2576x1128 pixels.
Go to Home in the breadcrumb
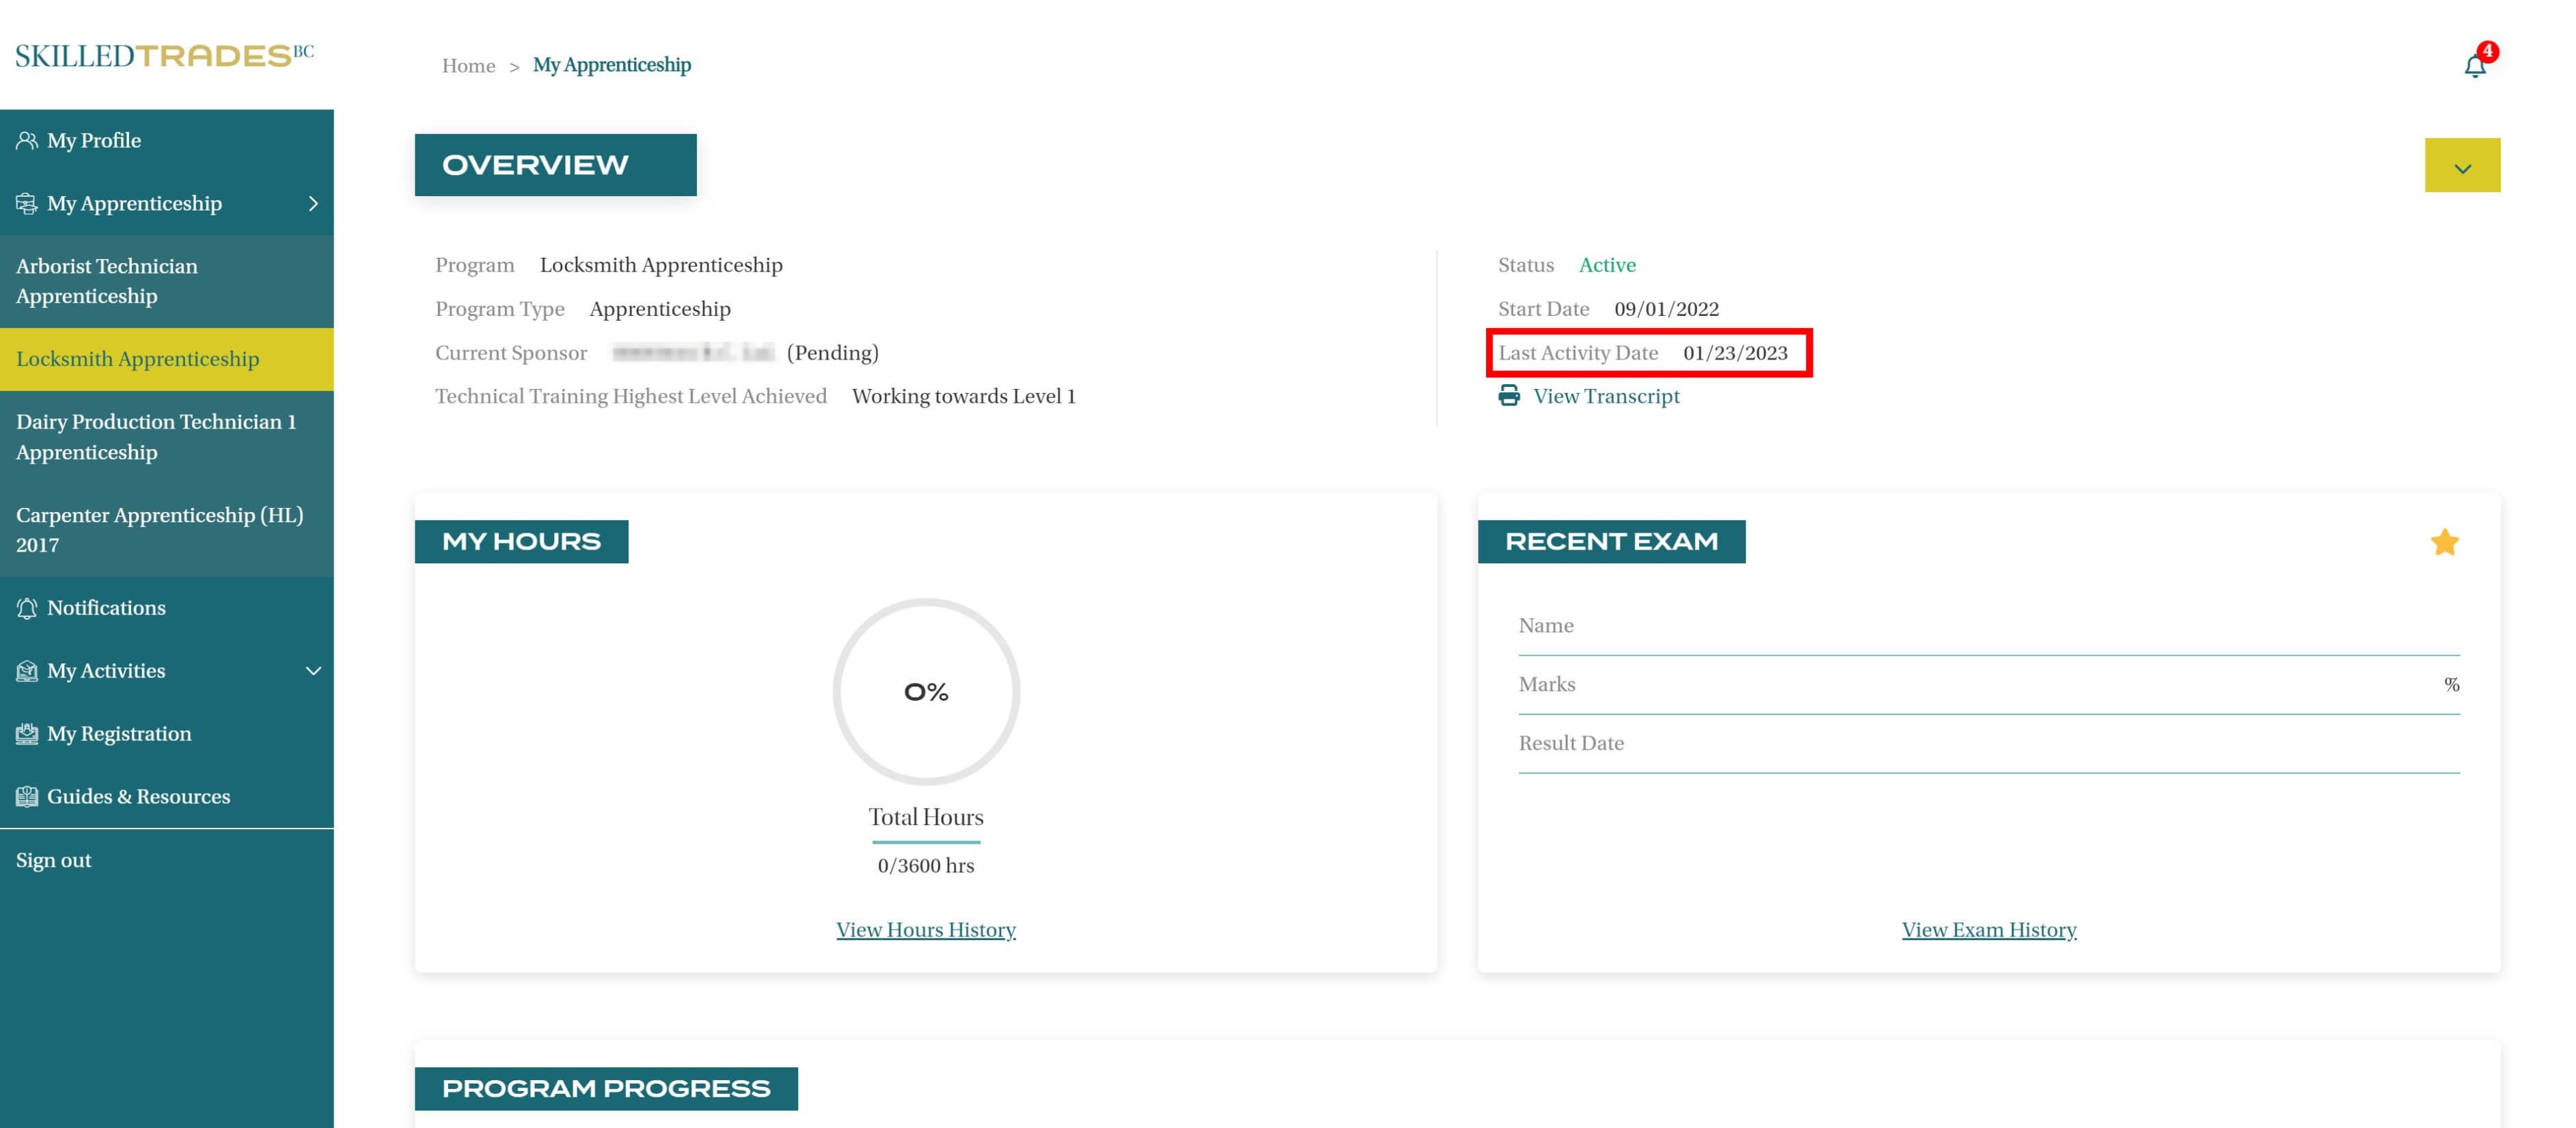point(468,66)
